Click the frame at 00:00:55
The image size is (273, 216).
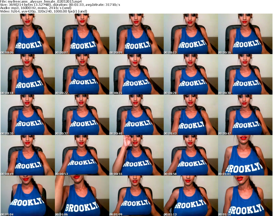[136, 155]
